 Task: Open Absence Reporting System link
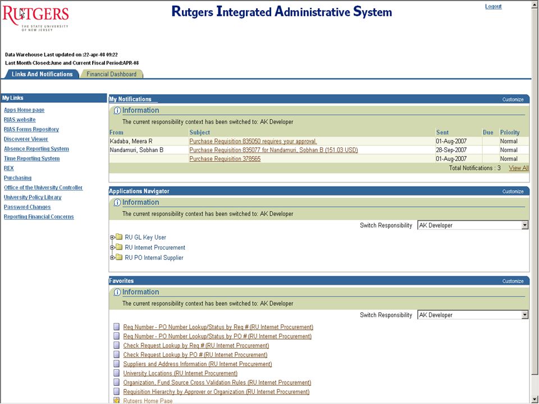click(36, 149)
